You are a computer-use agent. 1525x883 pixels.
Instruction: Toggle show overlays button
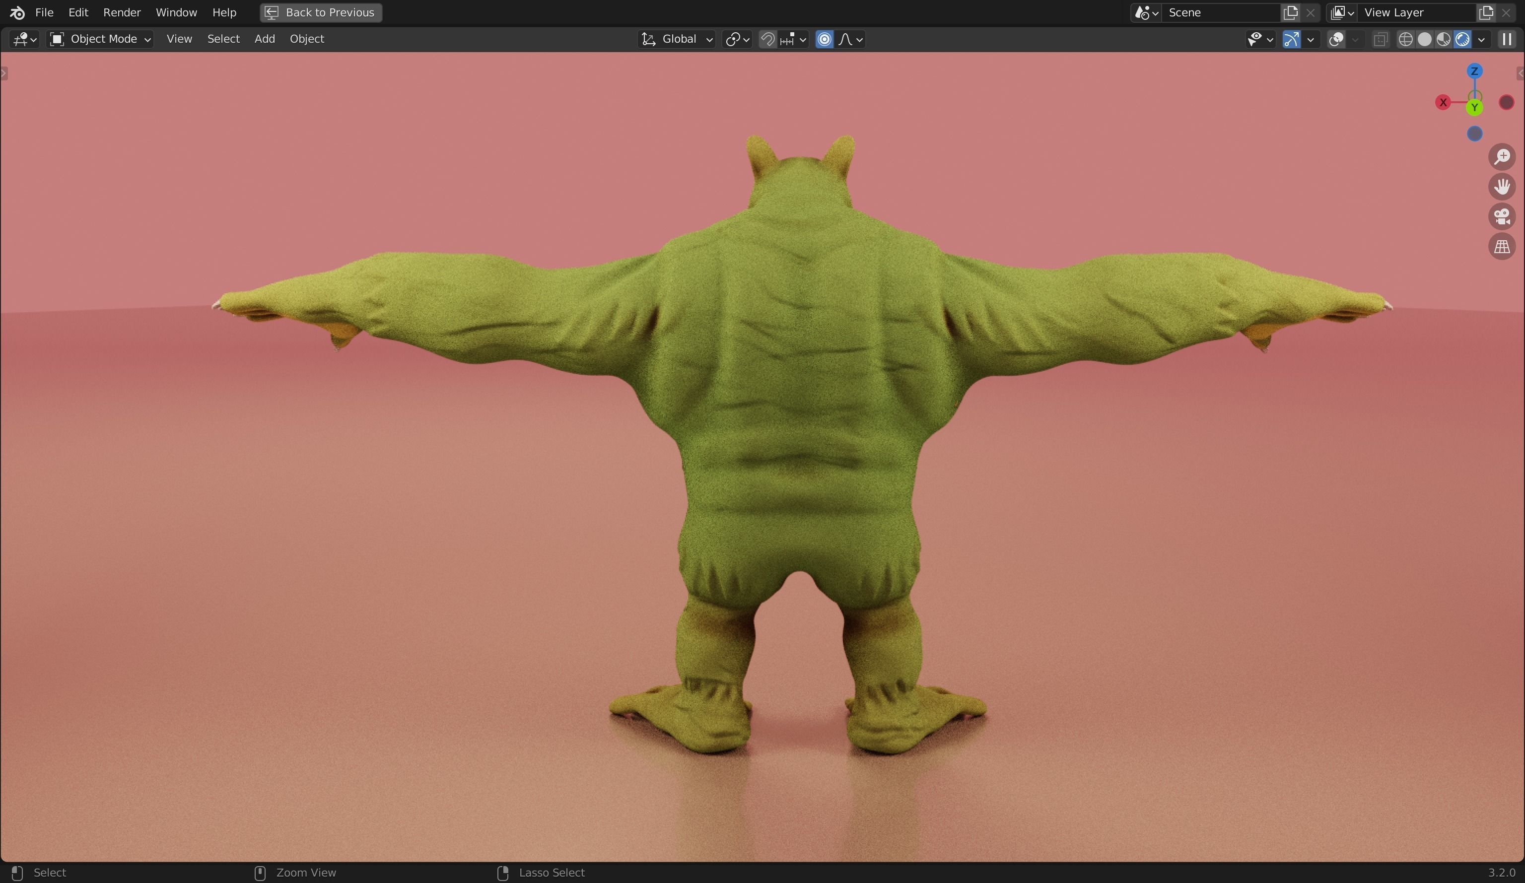point(1335,39)
